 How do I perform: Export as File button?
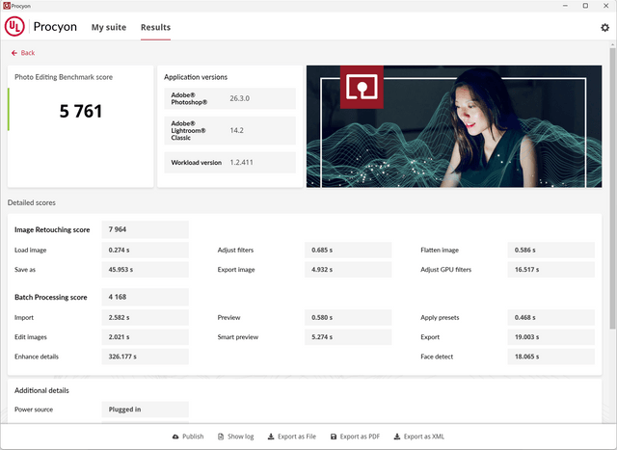coord(292,437)
